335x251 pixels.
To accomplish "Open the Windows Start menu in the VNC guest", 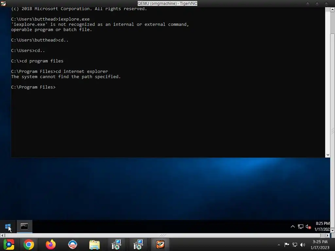I will (x=8, y=226).
